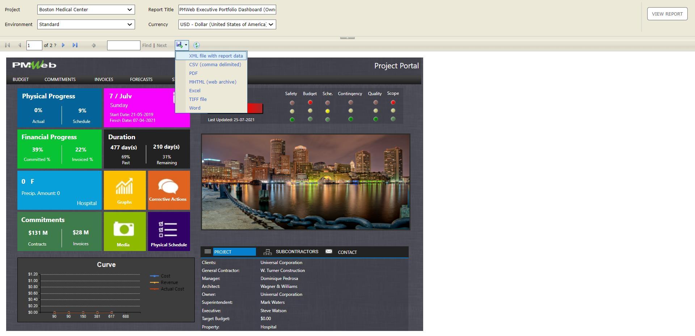Select the Physical Schedule checklist icon
Image resolution: width=695 pixels, height=336 pixels.
pos(169,229)
